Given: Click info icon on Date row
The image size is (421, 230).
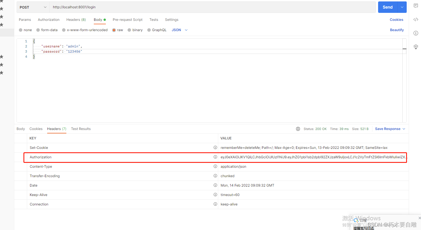Looking at the screenshot, I should tap(215, 185).
